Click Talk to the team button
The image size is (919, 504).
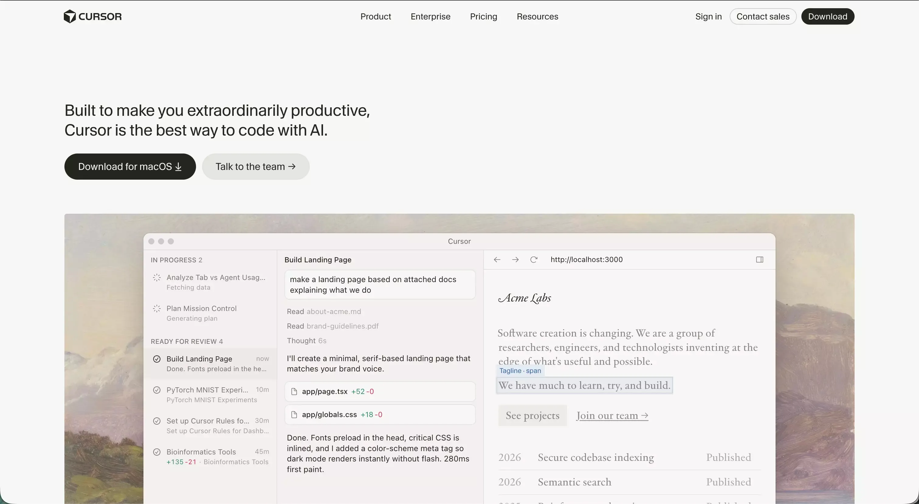click(256, 167)
